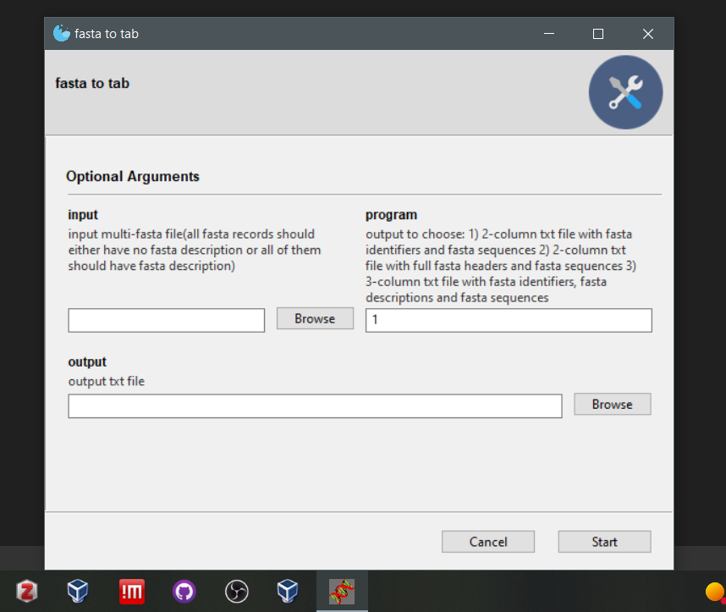This screenshot has height=612, width=726.
Task: Browse for the output txt file
Action: pyautogui.click(x=612, y=405)
